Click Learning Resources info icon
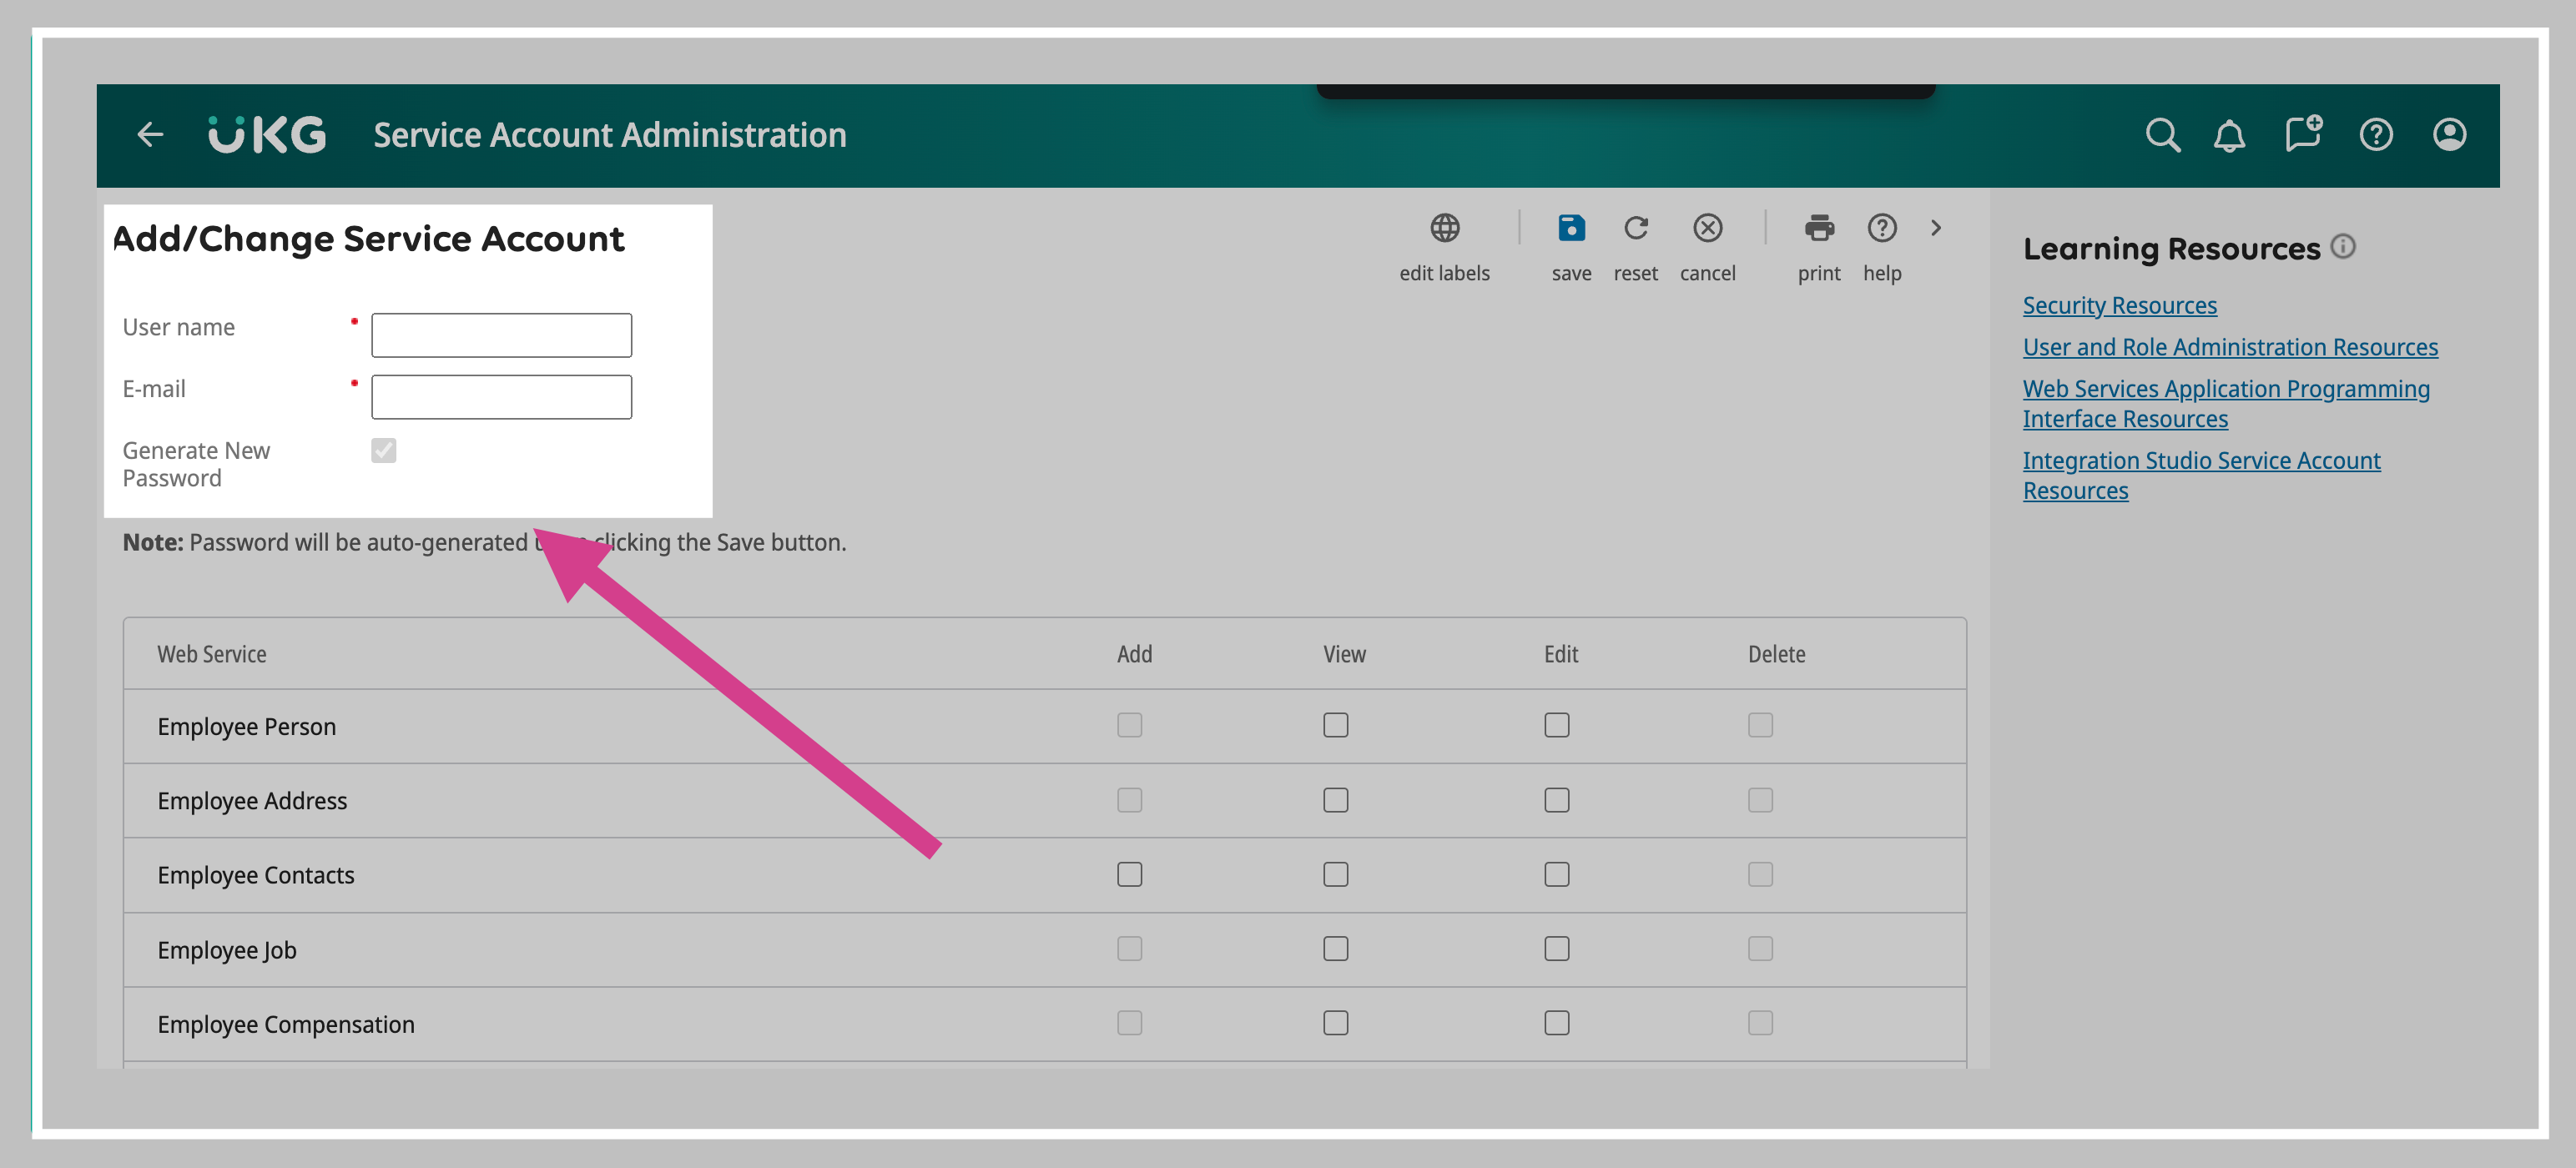2576x1168 pixels. 2343,246
